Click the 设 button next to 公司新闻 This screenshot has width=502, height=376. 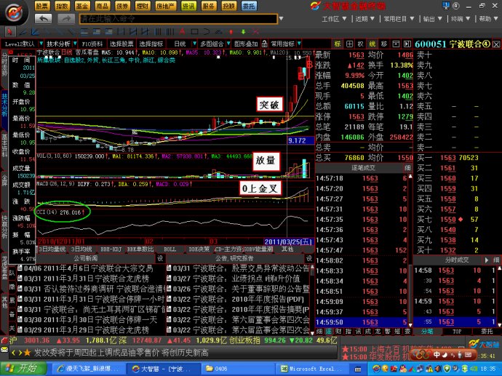pyautogui.click(x=160, y=258)
